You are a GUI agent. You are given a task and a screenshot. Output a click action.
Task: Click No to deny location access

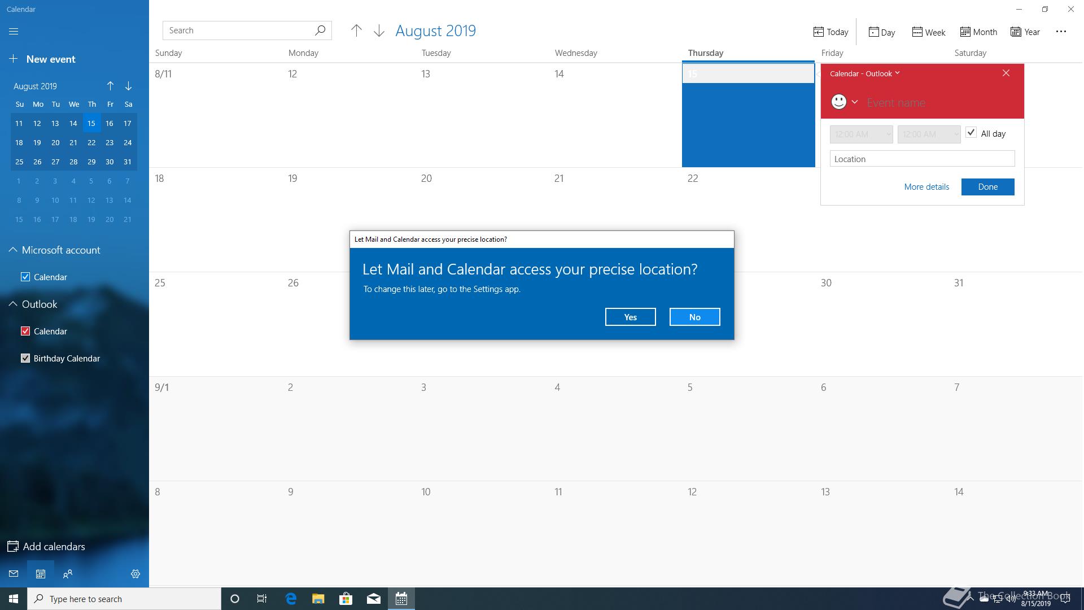[x=695, y=317]
